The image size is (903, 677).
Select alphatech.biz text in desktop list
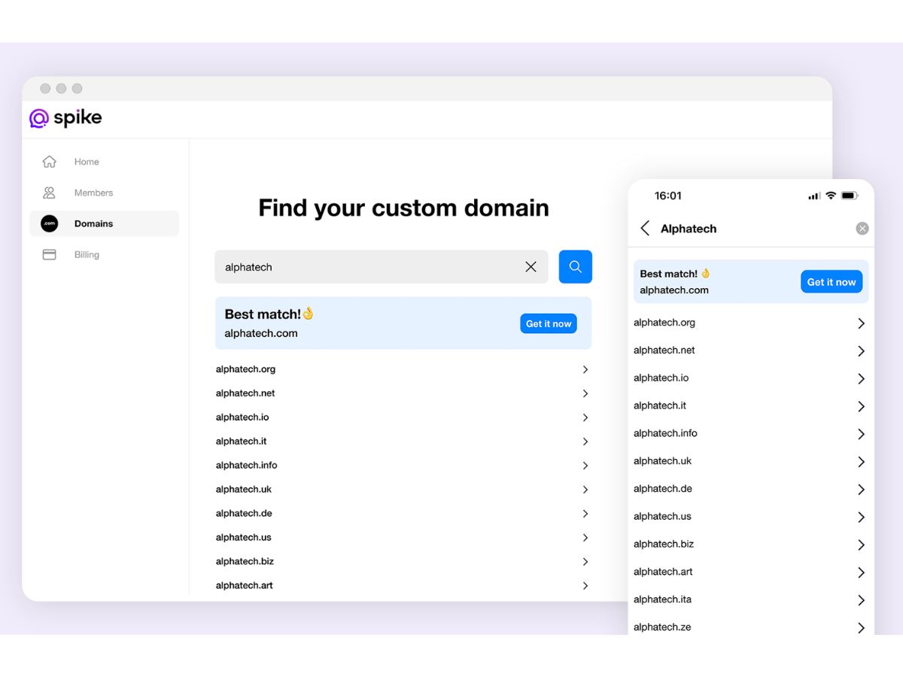[x=245, y=562]
